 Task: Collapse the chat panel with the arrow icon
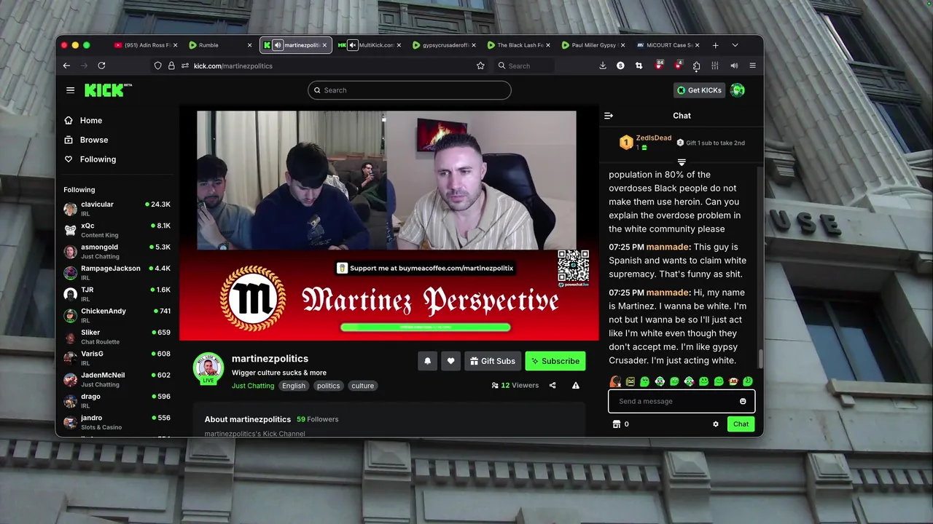click(609, 116)
